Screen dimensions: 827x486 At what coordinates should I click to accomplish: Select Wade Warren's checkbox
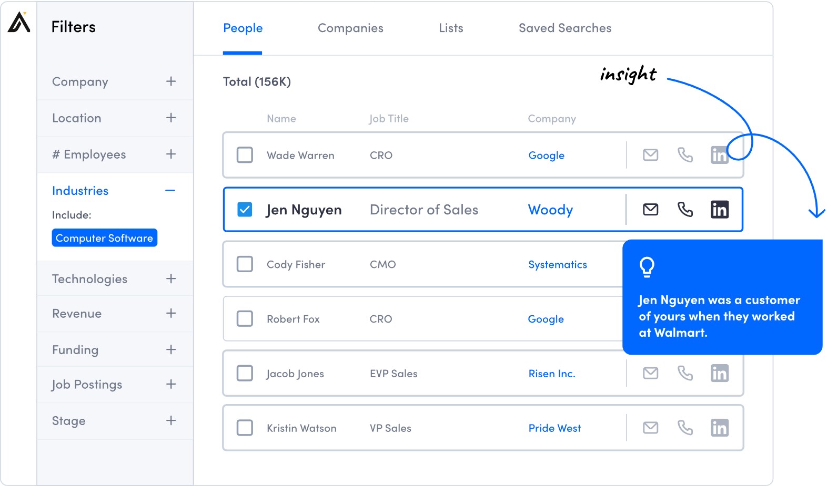245,155
